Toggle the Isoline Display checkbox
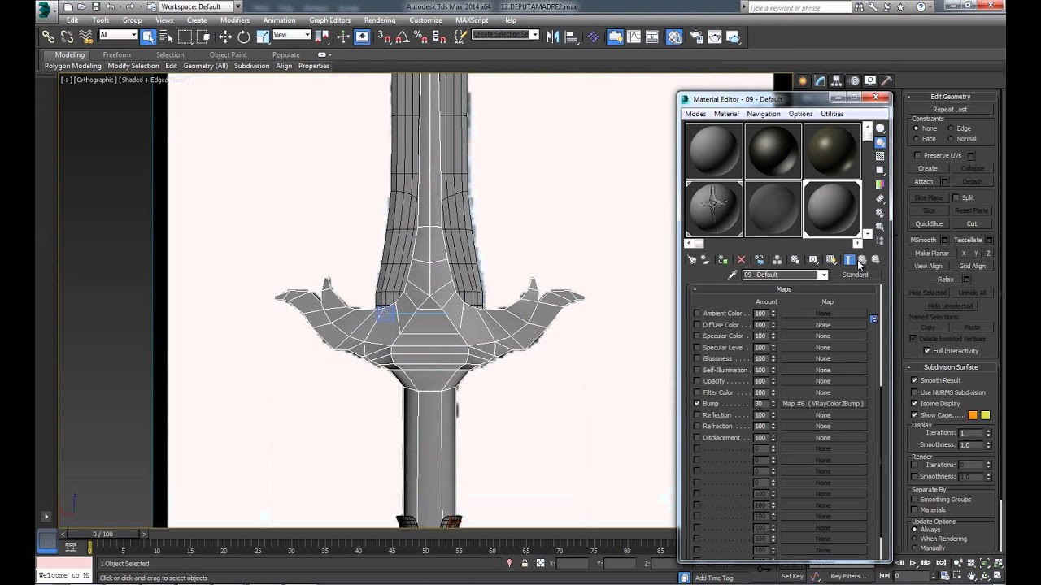The width and height of the screenshot is (1041, 585). click(914, 403)
